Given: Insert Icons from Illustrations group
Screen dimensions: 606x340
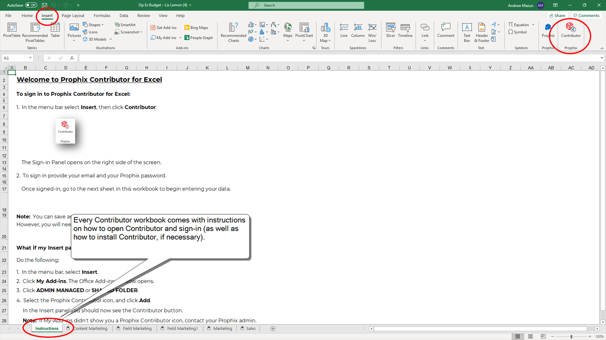Looking at the screenshot, I should coord(90,32).
